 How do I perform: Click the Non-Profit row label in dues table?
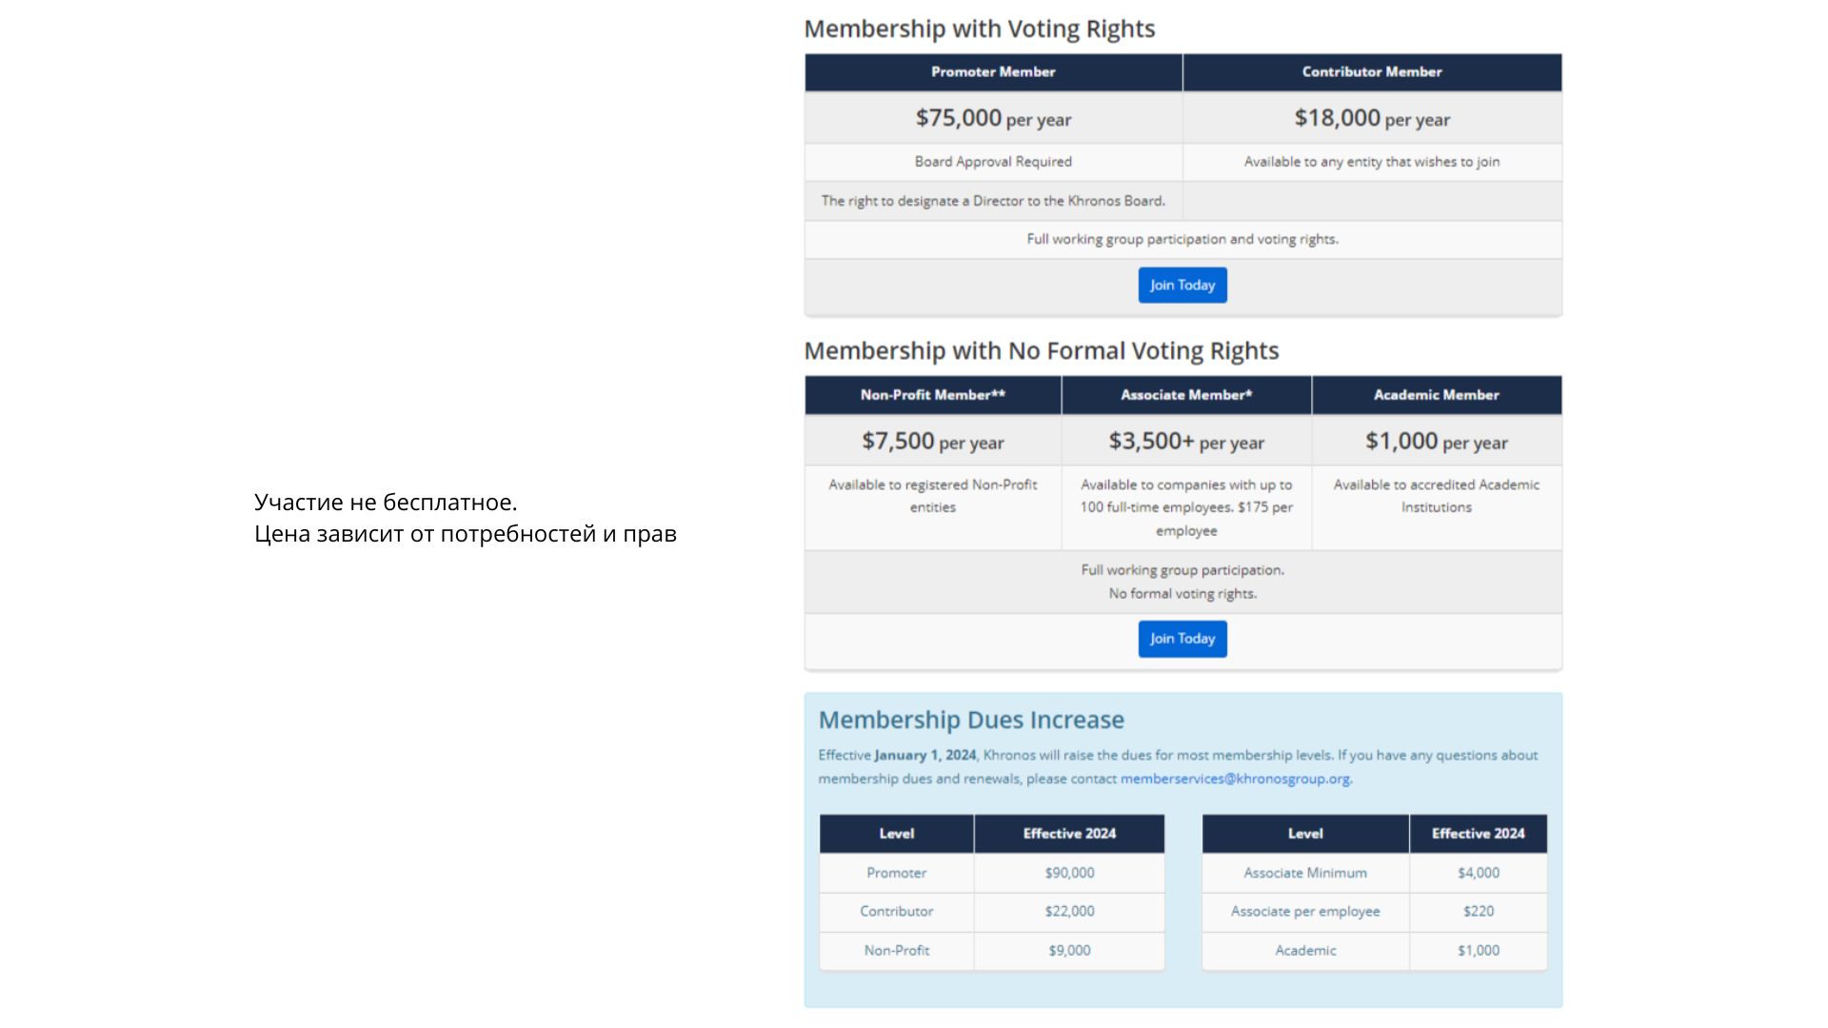897,950
